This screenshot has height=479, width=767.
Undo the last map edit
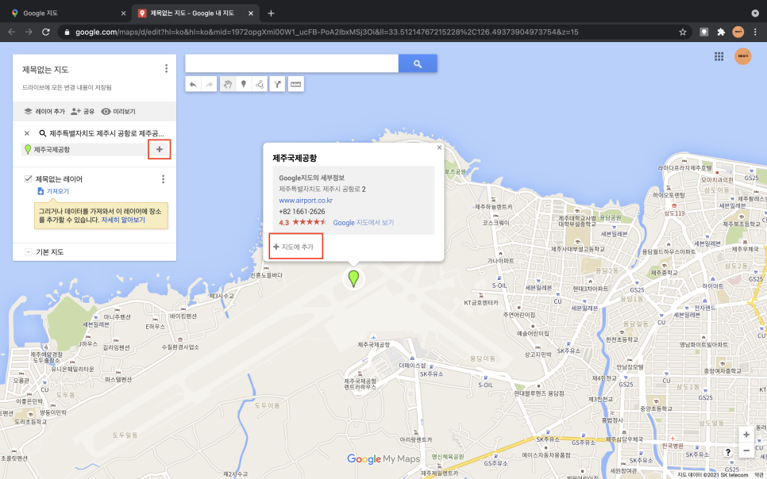pos(193,84)
